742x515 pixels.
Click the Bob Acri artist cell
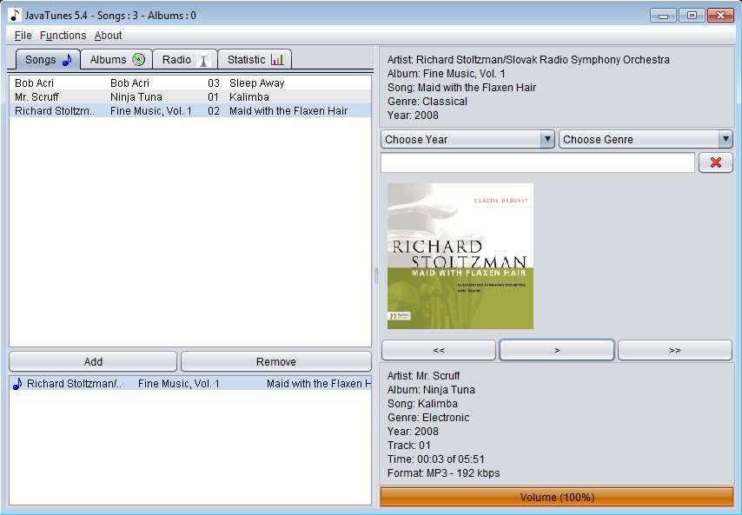34,83
